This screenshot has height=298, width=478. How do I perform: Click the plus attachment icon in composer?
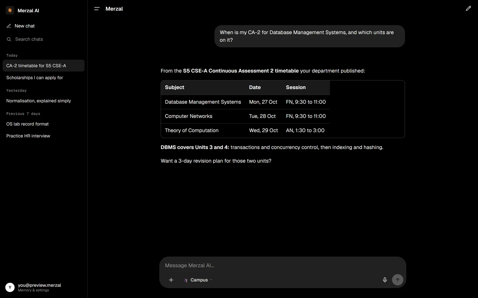click(x=171, y=280)
